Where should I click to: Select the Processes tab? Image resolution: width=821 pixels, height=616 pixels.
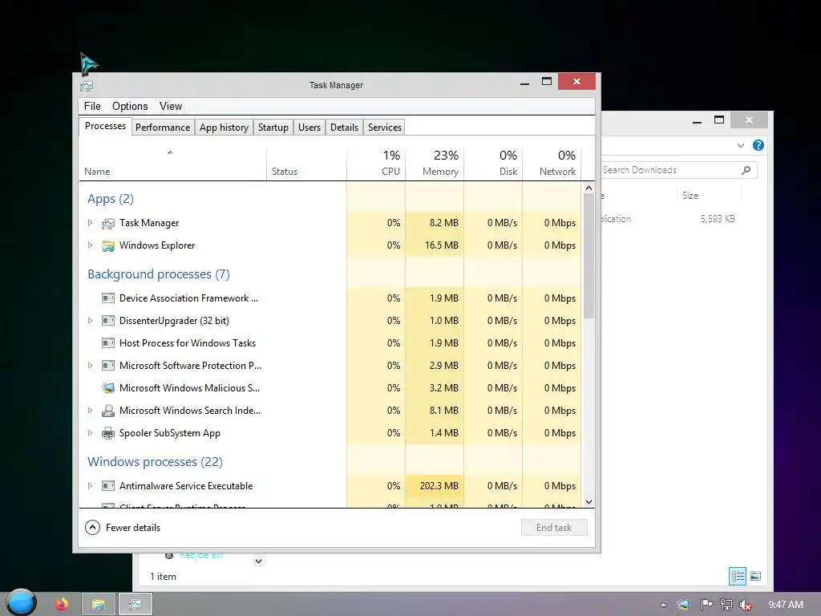(105, 126)
